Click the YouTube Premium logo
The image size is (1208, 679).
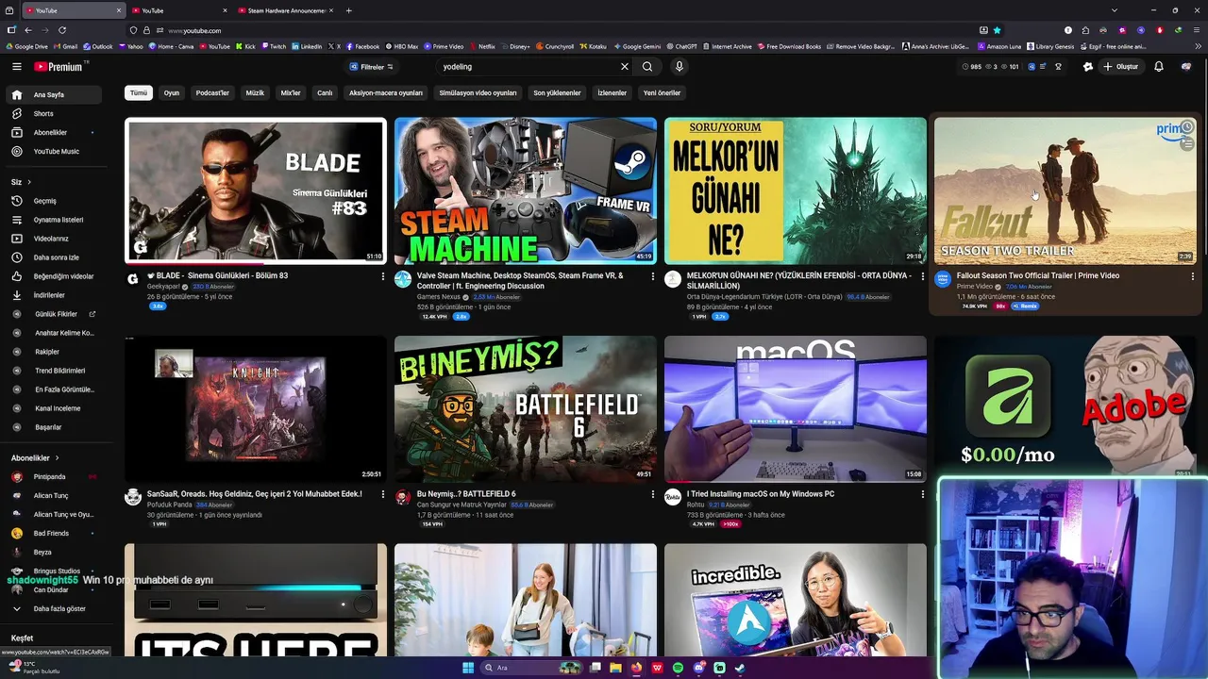click(x=59, y=67)
